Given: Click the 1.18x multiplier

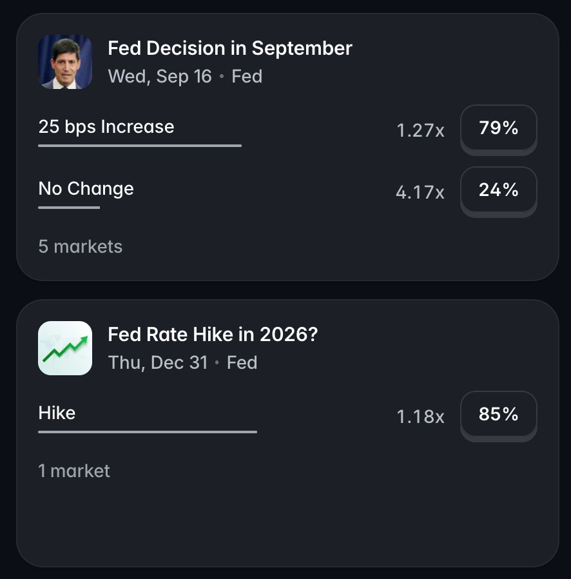Looking at the screenshot, I should (420, 417).
